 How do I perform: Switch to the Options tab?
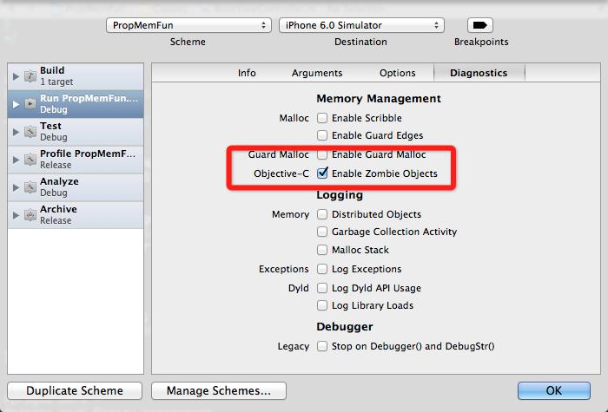[397, 73]
